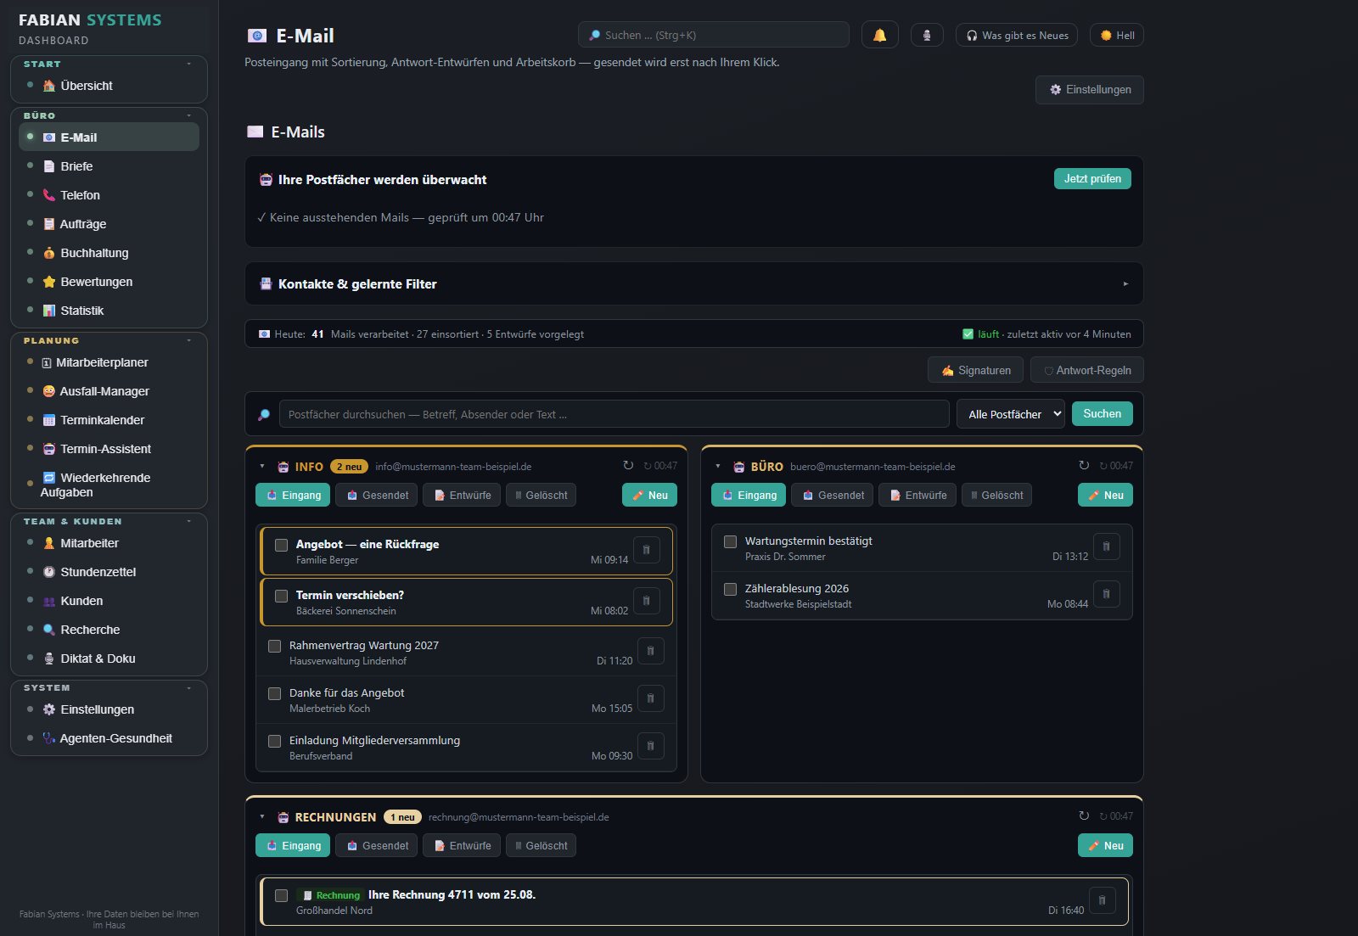Compose new mail in BÜRO with Neu
Image resolution: width=1358 pixels, height=936 pixels.
[x=1105, y=495]
